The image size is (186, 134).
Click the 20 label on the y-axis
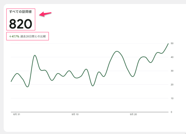pyautogui.click(x=172, y=85)
